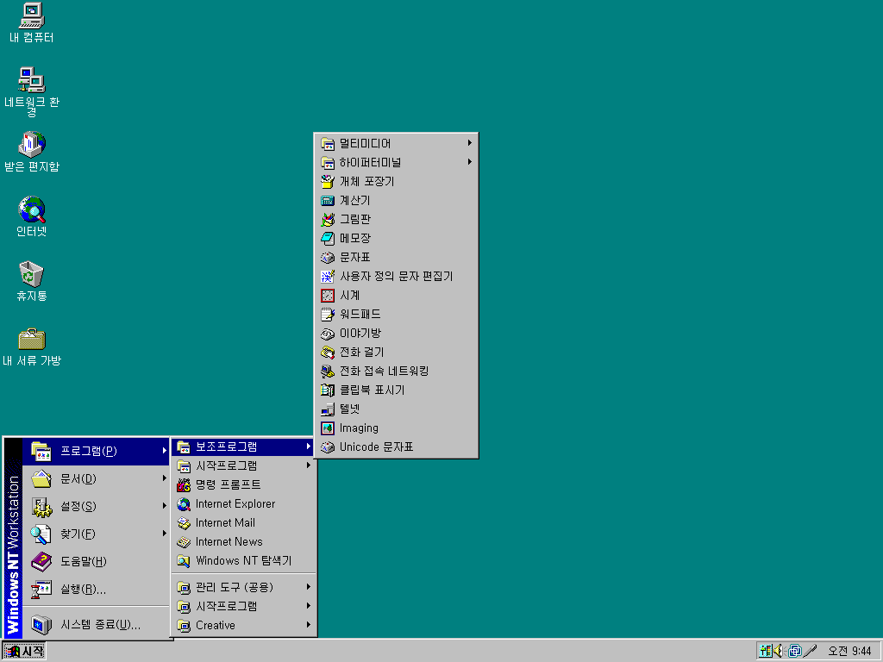Click the 텔넷 telnet icon
The width and height of the screenshot is (883, 662).
click(x=327, y=409)
